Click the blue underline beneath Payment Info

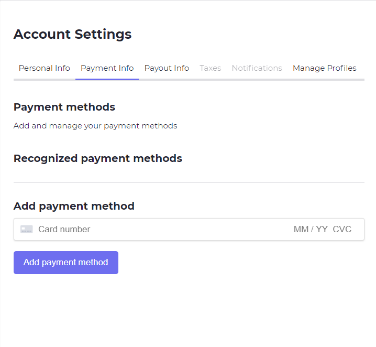click(107, 80)
